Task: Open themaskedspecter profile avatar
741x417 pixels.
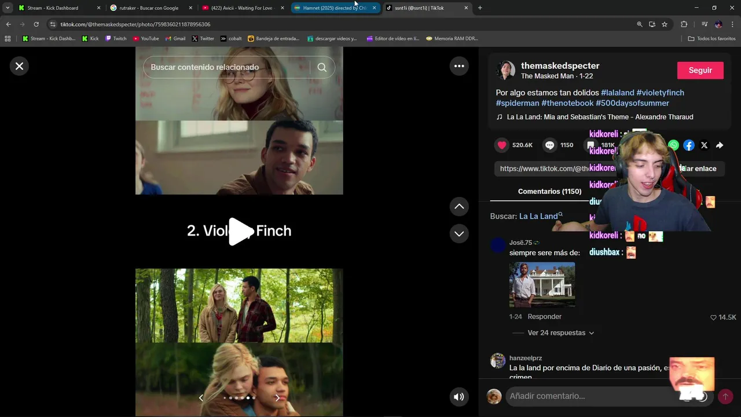Action: [505, 70]
